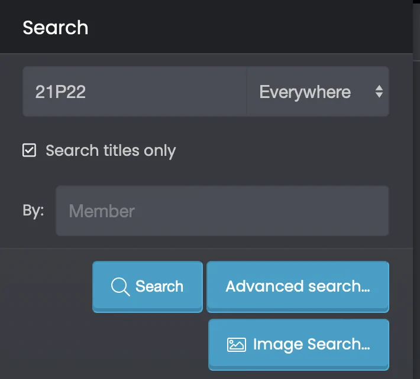The image size is (420, 379).
Task: Click the 21P22 text in search box
Action: click(x=60, y=92)
